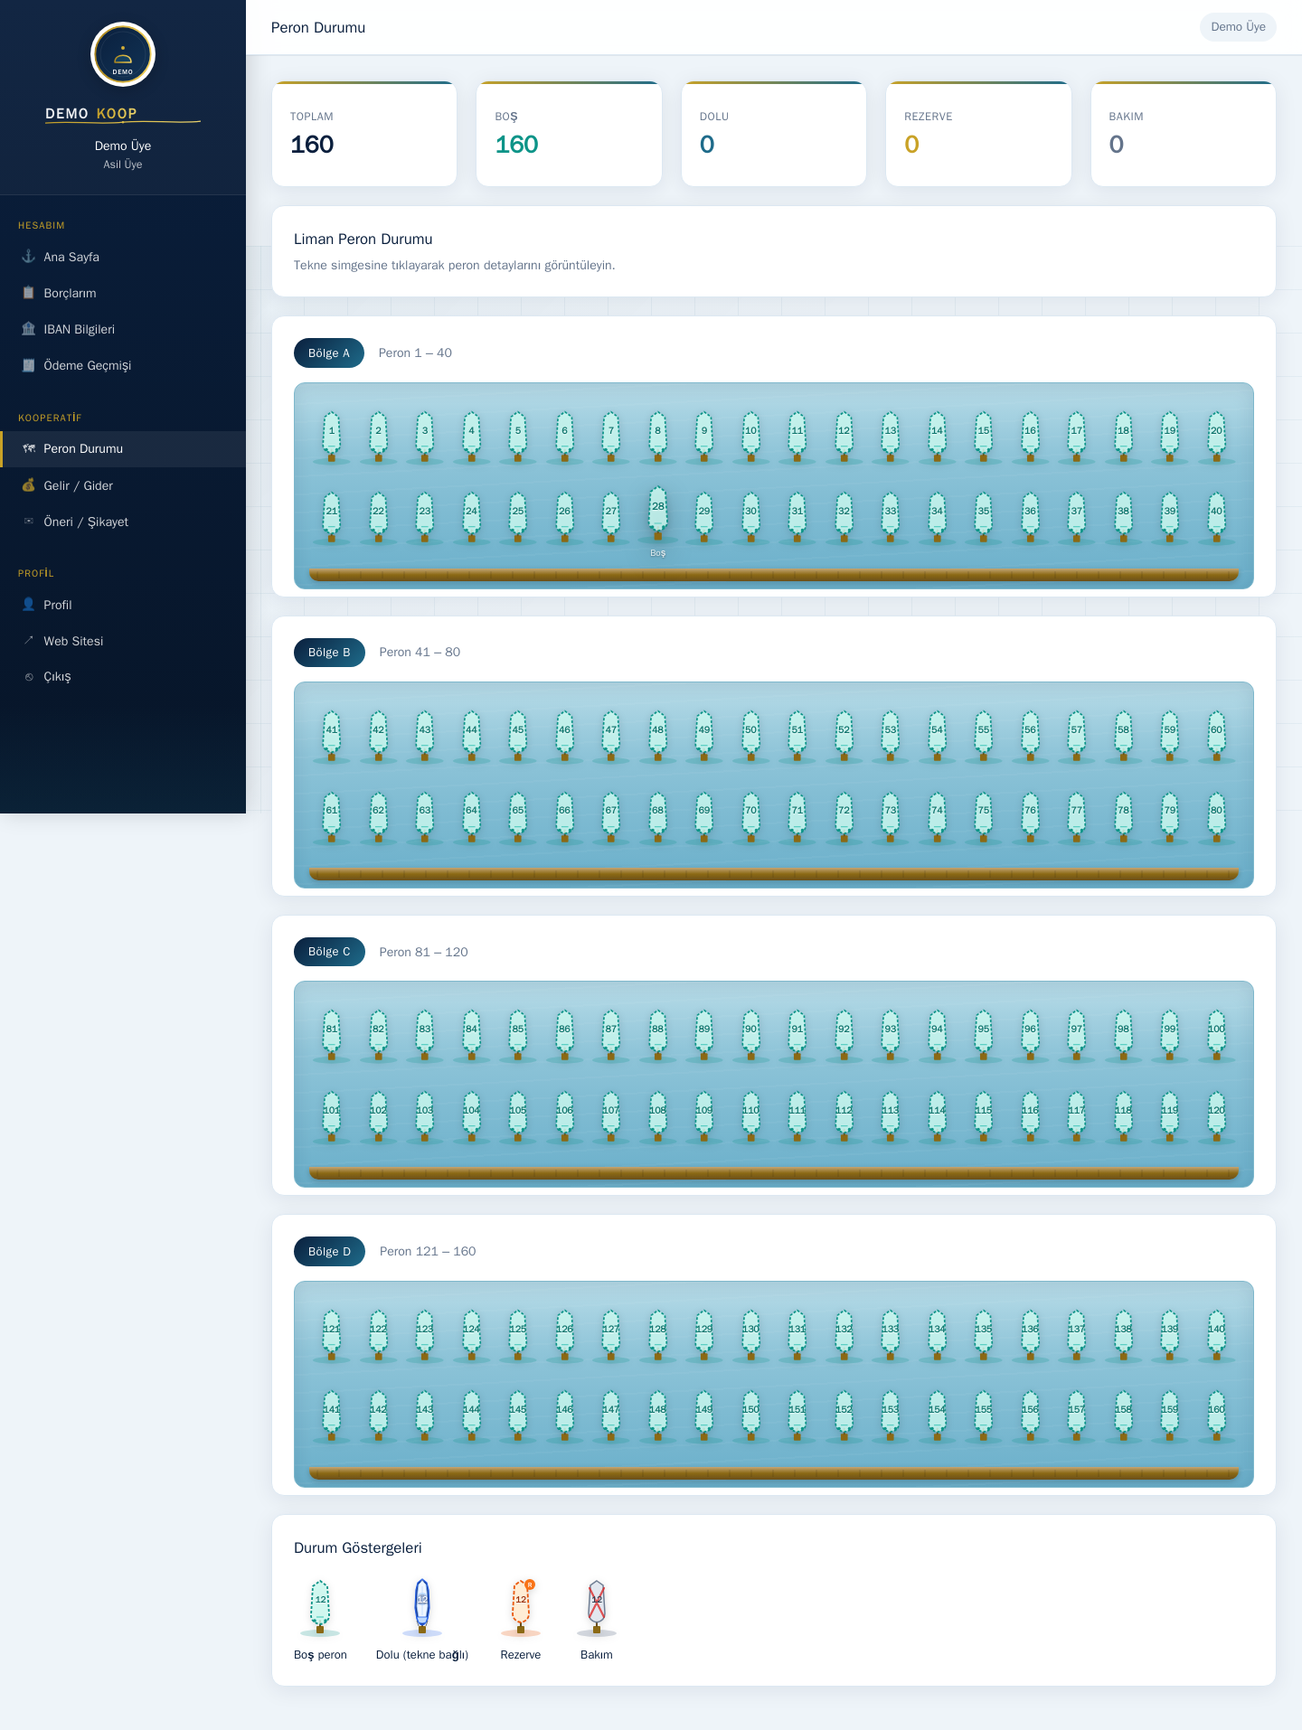Click berth 33 boat icon
The width and height of the screenshot is (1302, 1730).
891,516
